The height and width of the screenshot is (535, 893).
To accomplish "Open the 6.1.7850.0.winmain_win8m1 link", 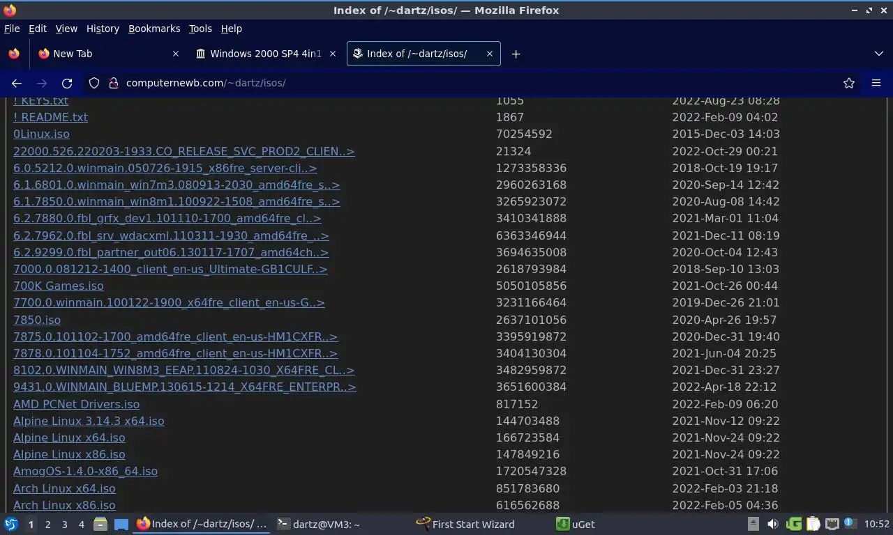I will tap(177, 201).
